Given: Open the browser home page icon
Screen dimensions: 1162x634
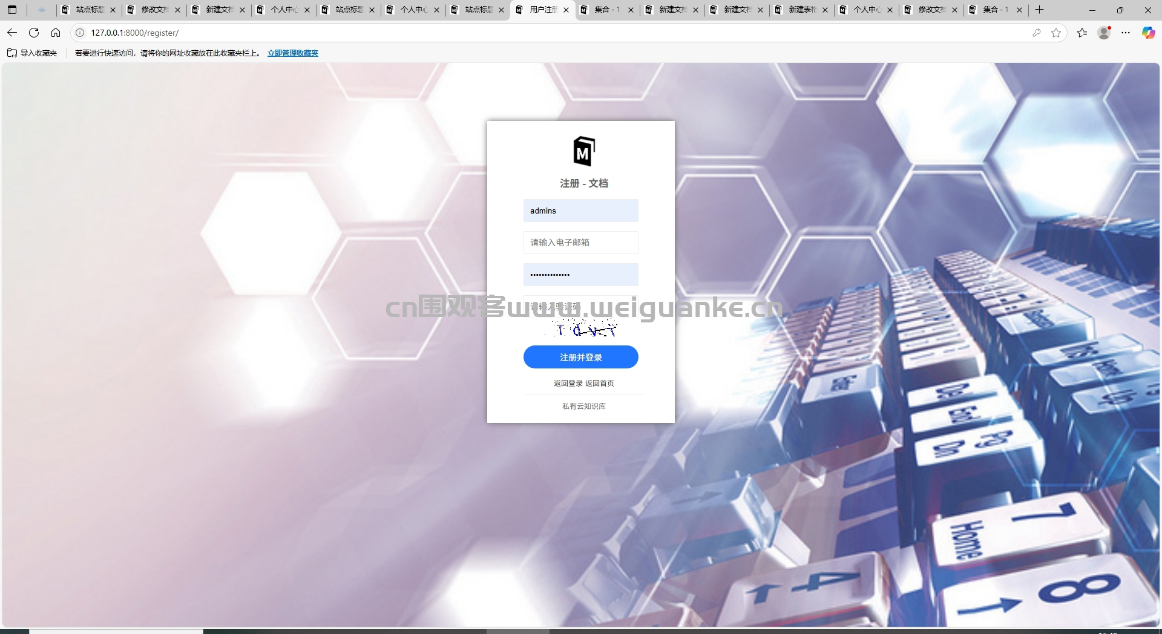Looking at the screenshot, I should 56,33.
